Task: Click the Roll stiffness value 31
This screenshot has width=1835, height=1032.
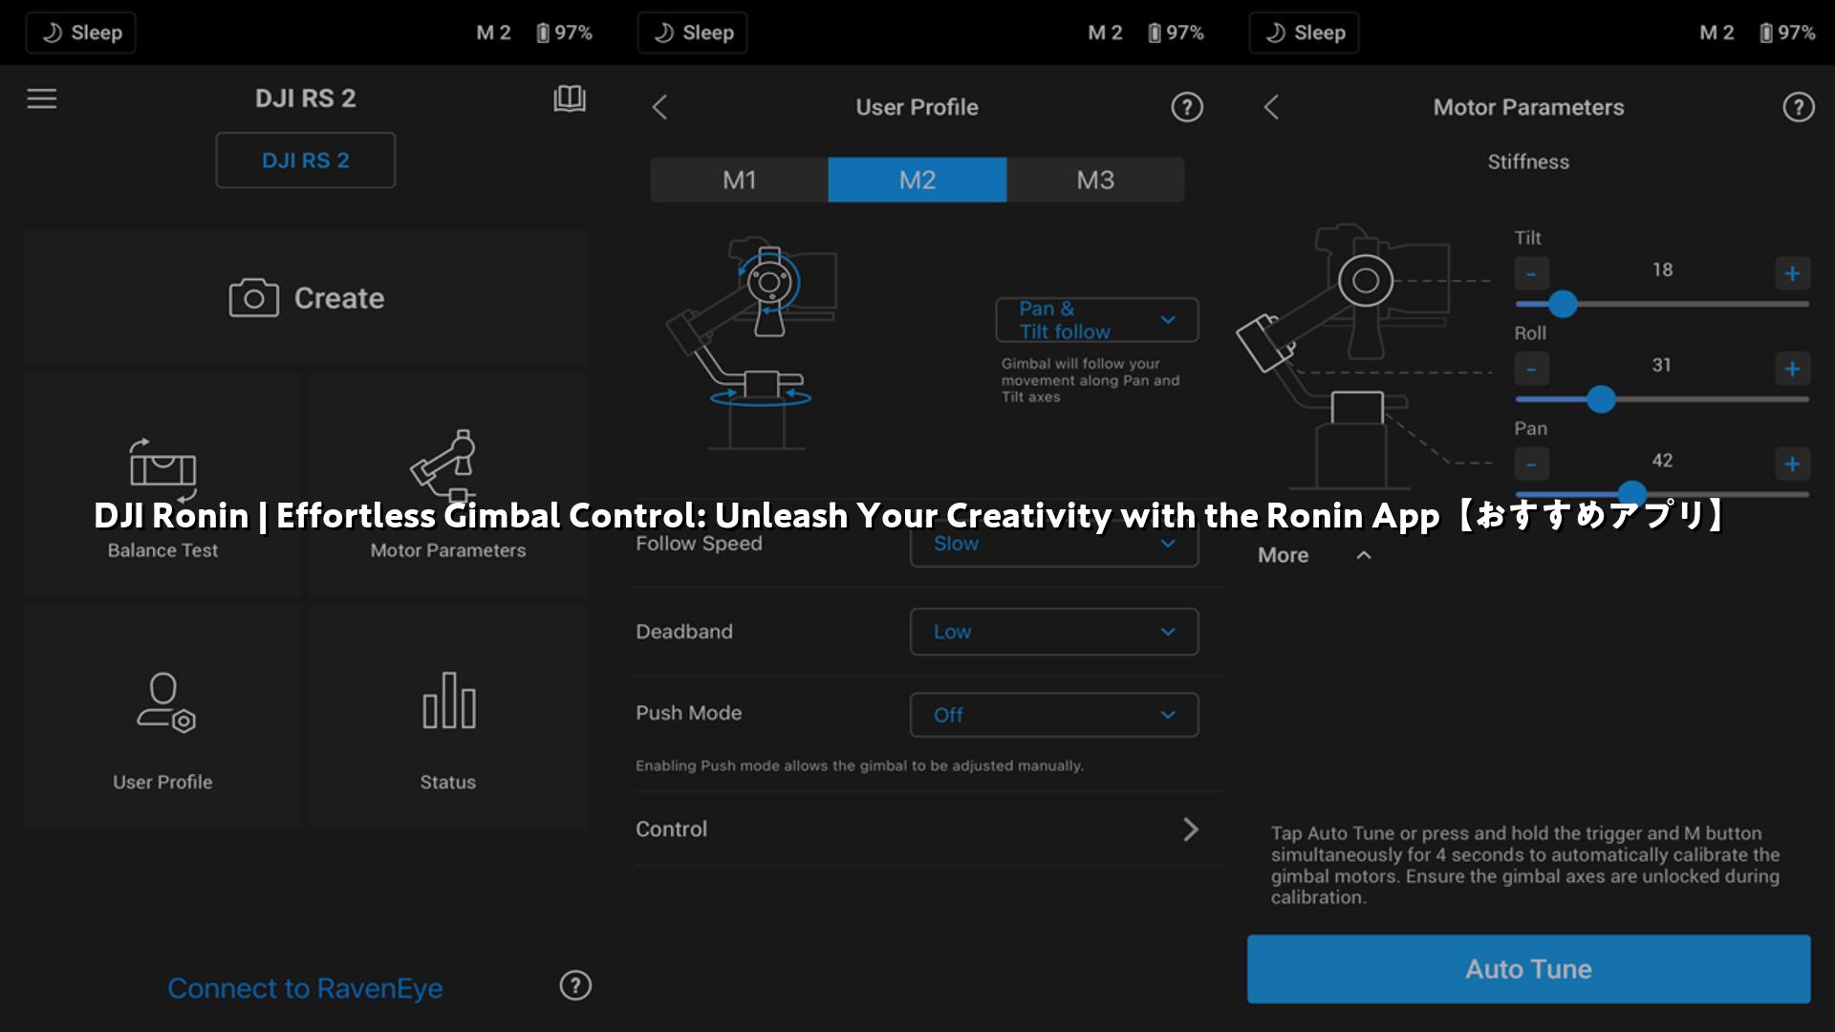Action: [x=1662, y=365]
